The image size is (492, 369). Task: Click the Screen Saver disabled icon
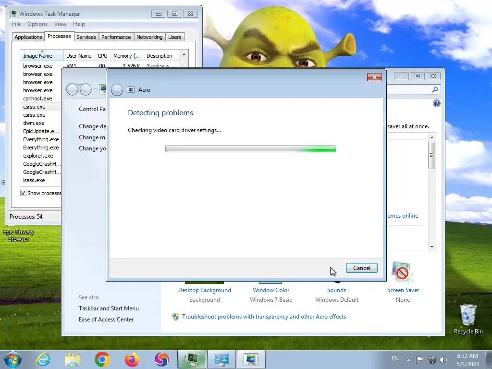tap(402, 272)
